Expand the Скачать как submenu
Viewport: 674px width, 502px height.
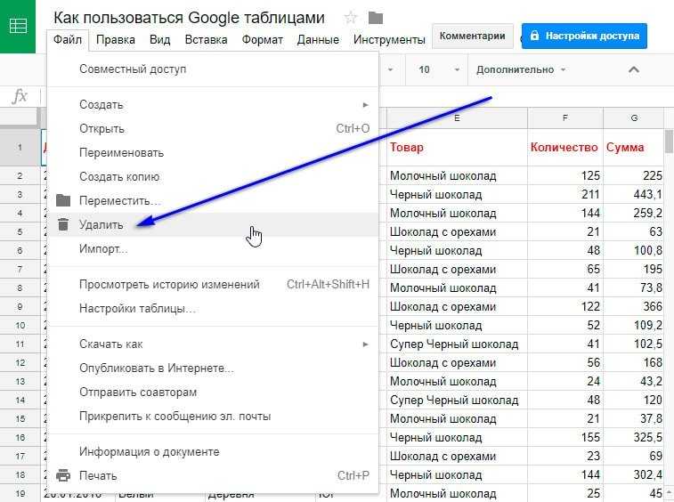[x=213, y=344]
